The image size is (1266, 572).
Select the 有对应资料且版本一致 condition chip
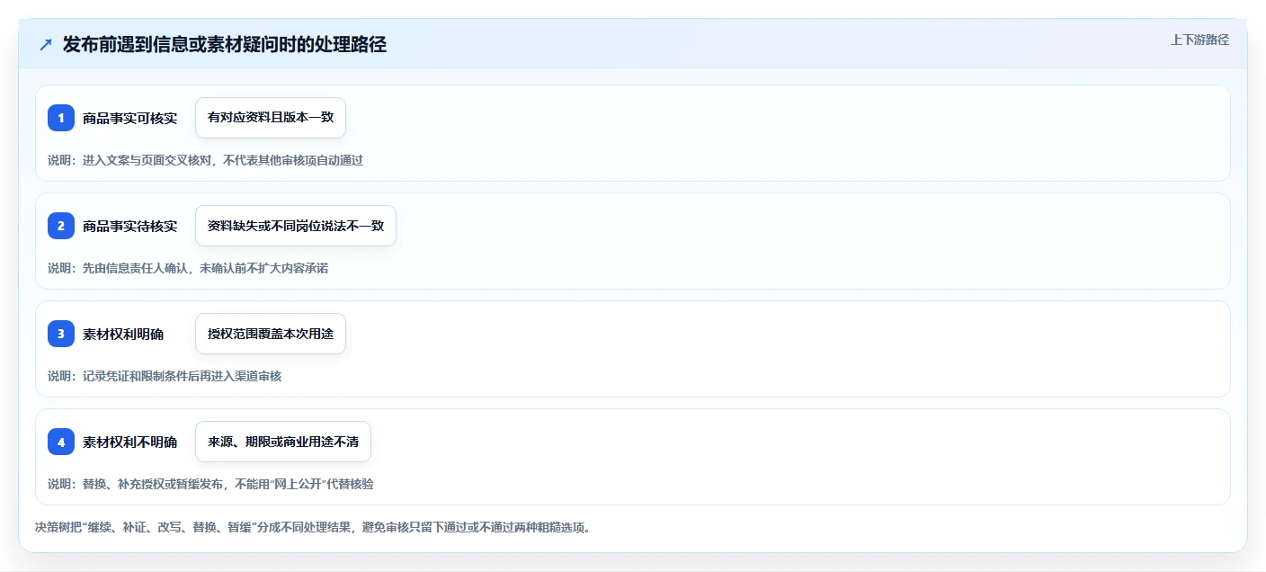pyautogui.click(x=271, y=118)
